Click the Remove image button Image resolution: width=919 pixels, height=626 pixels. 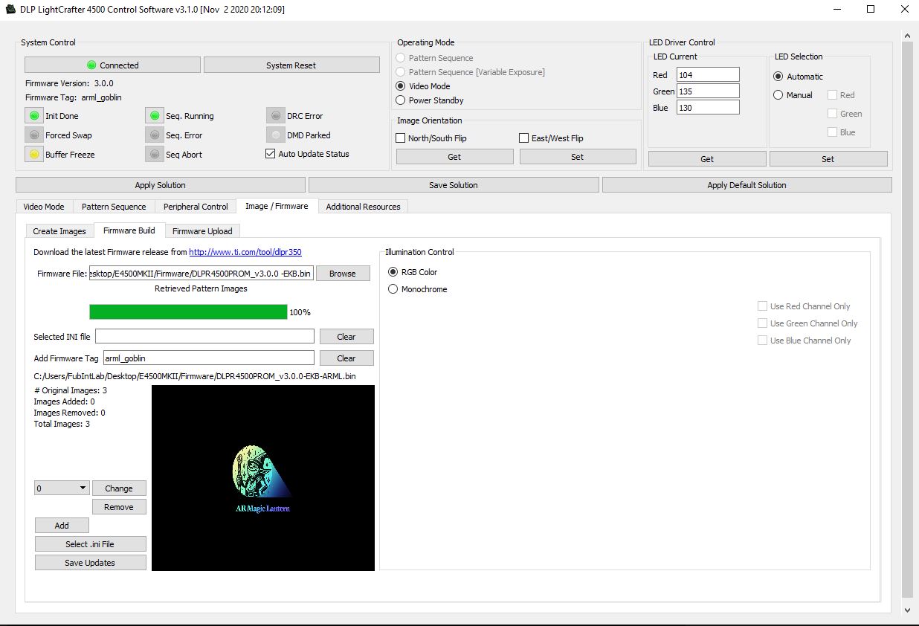[x=119, y=507]
